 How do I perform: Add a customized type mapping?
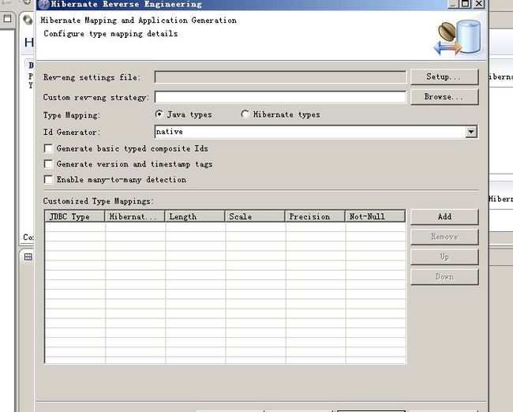(x=444, y=216)
